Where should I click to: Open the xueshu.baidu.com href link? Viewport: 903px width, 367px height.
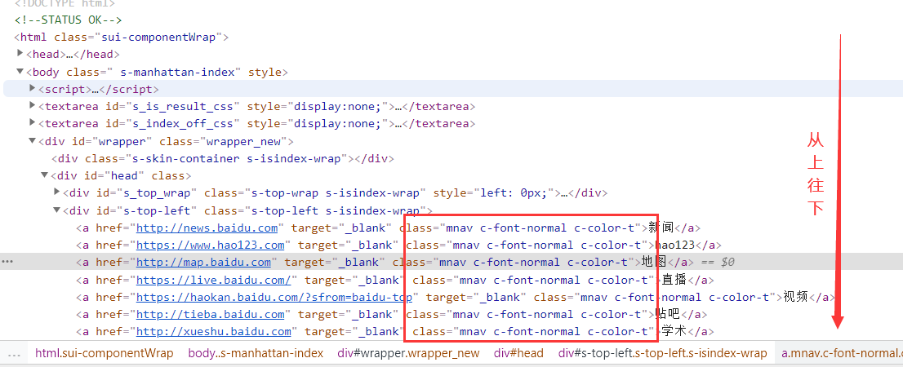[214, 331]
